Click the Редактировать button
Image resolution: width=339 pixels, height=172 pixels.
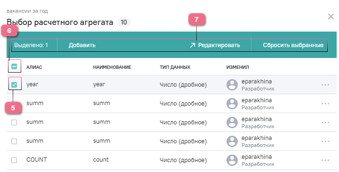click(215, 45)
